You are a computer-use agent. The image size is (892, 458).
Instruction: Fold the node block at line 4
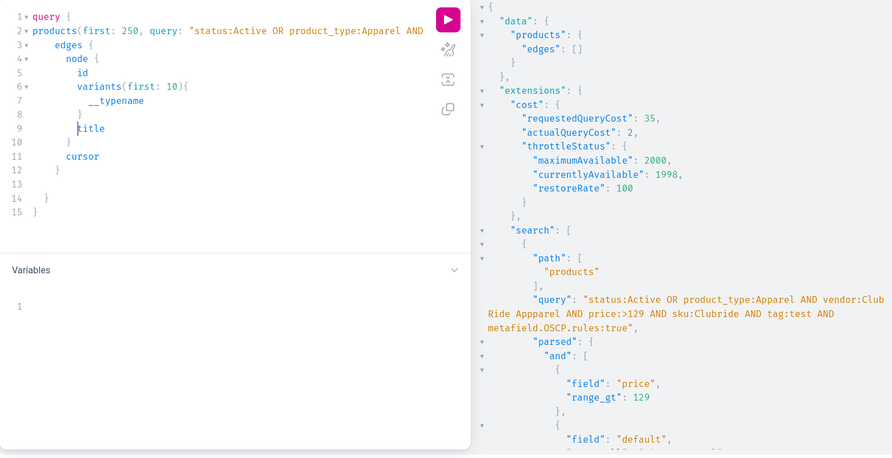26,59
